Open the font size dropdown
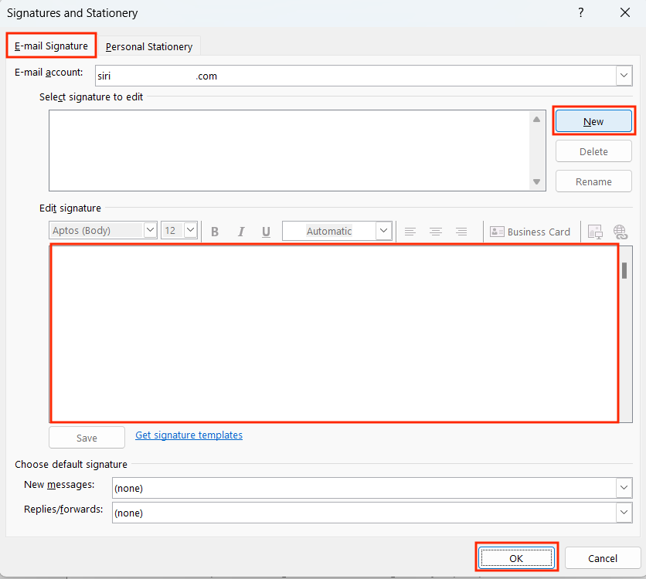 click(191, 231)
